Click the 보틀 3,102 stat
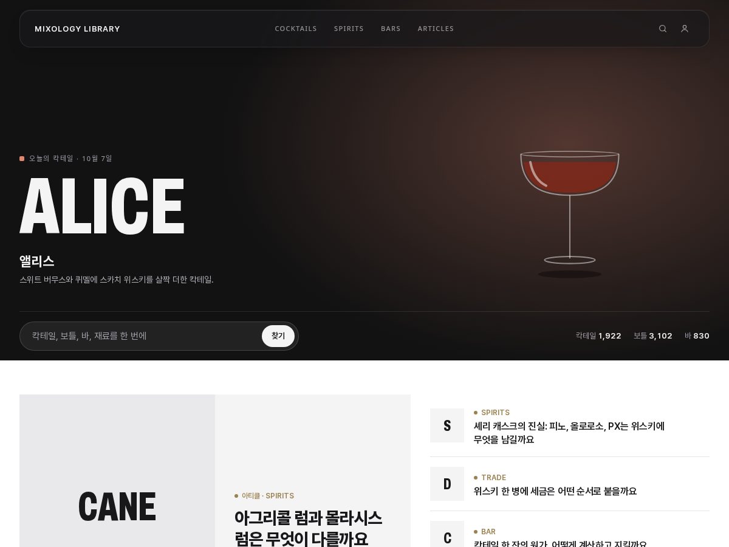Viewport: 729px width, 547px height. click(653, 335)
